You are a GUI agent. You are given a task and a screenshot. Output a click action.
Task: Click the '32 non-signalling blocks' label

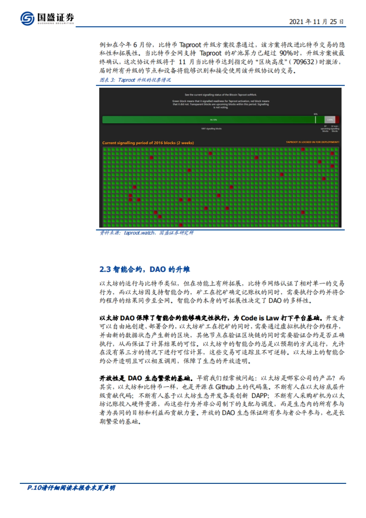(x=335, y=129)
